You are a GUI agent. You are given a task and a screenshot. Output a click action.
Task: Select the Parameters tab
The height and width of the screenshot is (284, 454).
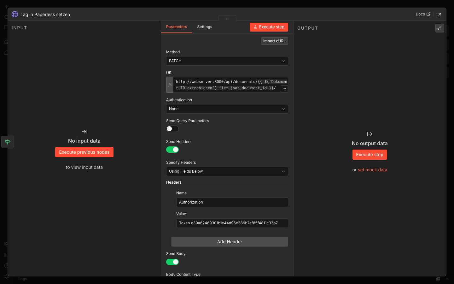tap(177, 27)
